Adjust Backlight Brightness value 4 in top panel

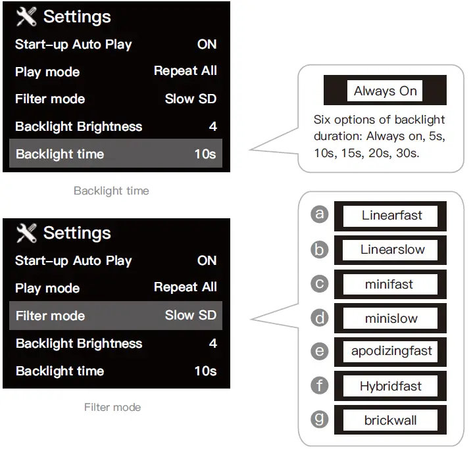tap(212, 126)
